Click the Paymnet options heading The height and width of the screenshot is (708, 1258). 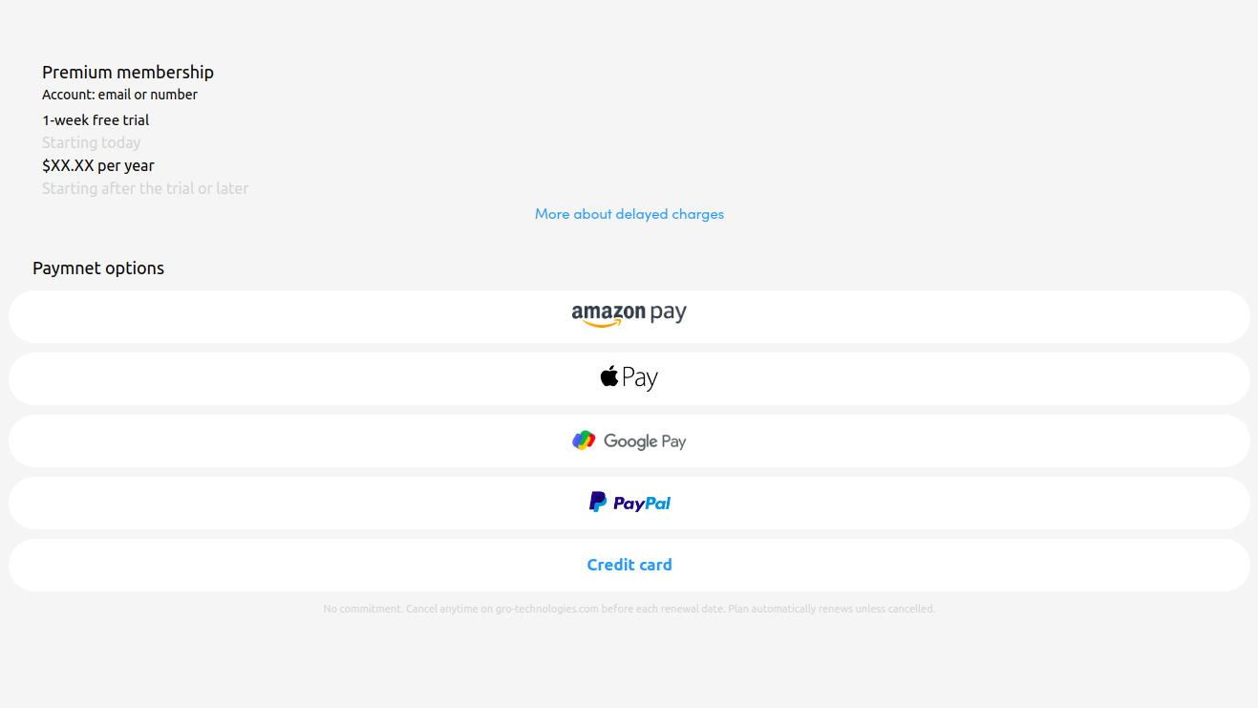(98, 268)
